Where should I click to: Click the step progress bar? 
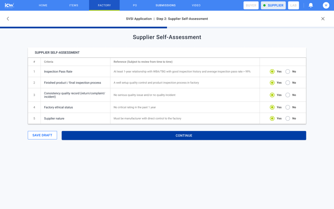[x=167, y=27]
